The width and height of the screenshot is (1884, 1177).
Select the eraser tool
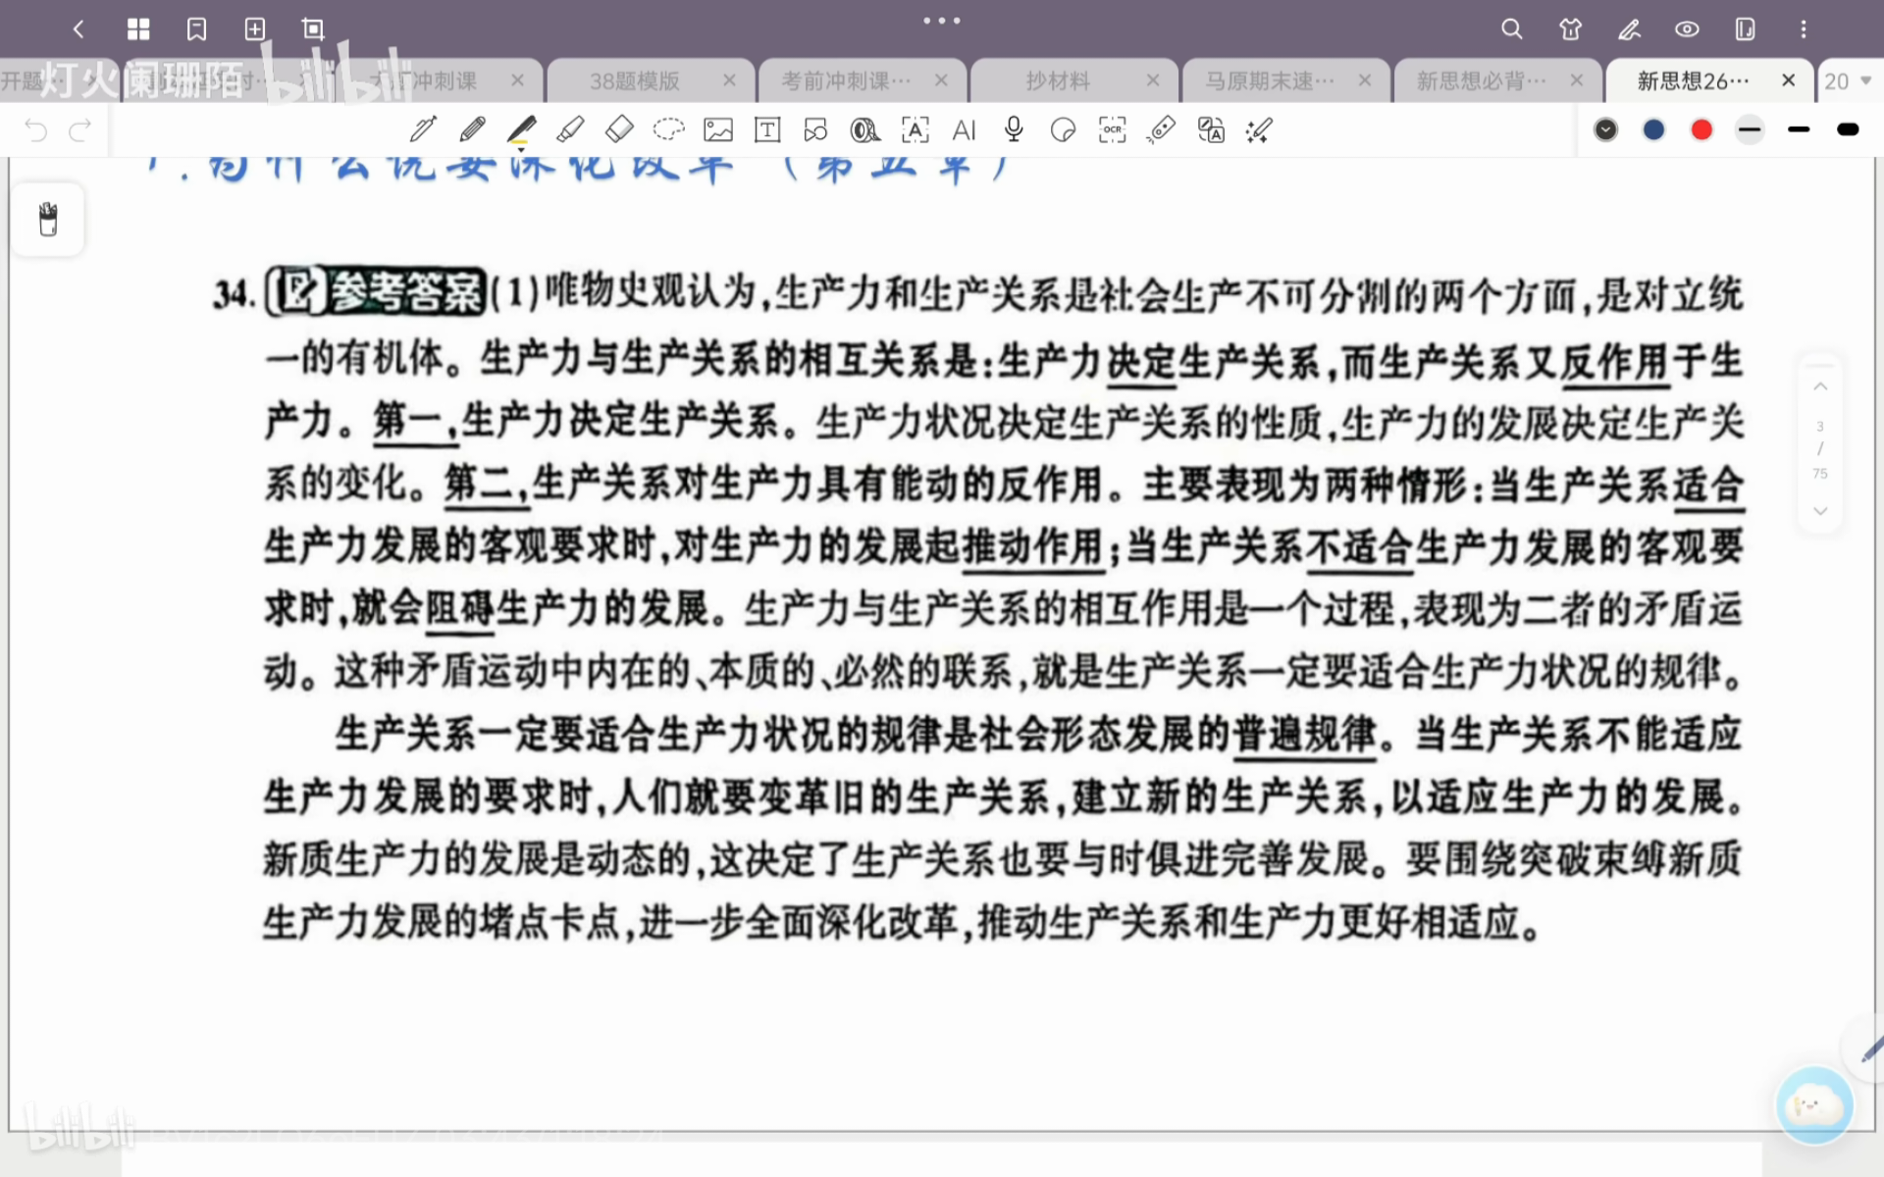click(619, 129)
